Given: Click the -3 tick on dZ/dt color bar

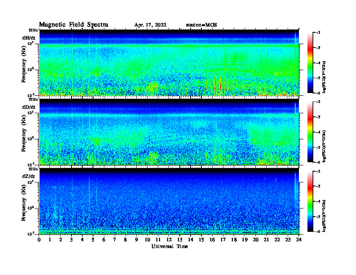Looking at the screenshot, I should pos(318,186).
